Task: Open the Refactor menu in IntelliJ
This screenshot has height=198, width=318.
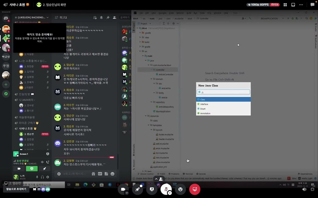Action: pyautogui.click(x=180, y=13)
